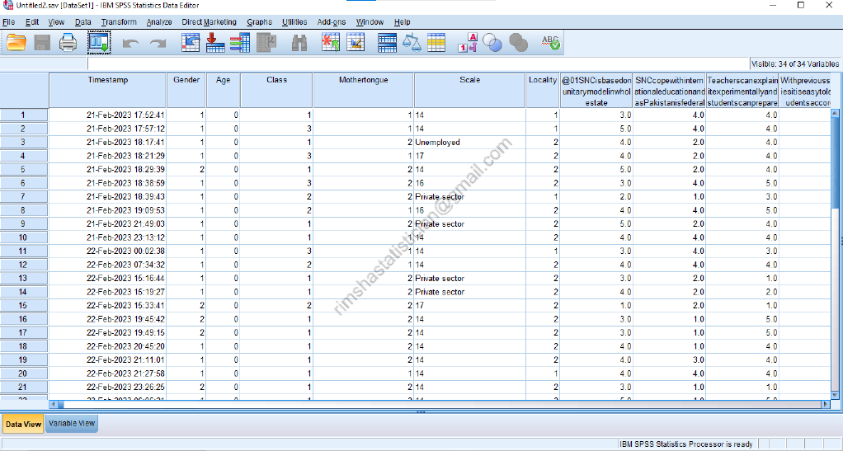Click Scale cell '16' in row 6
Image resolution: width=843 pixels, height=451 pixels.
(470, 183)
